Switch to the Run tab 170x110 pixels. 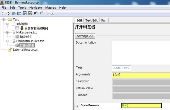coord(104,20)
